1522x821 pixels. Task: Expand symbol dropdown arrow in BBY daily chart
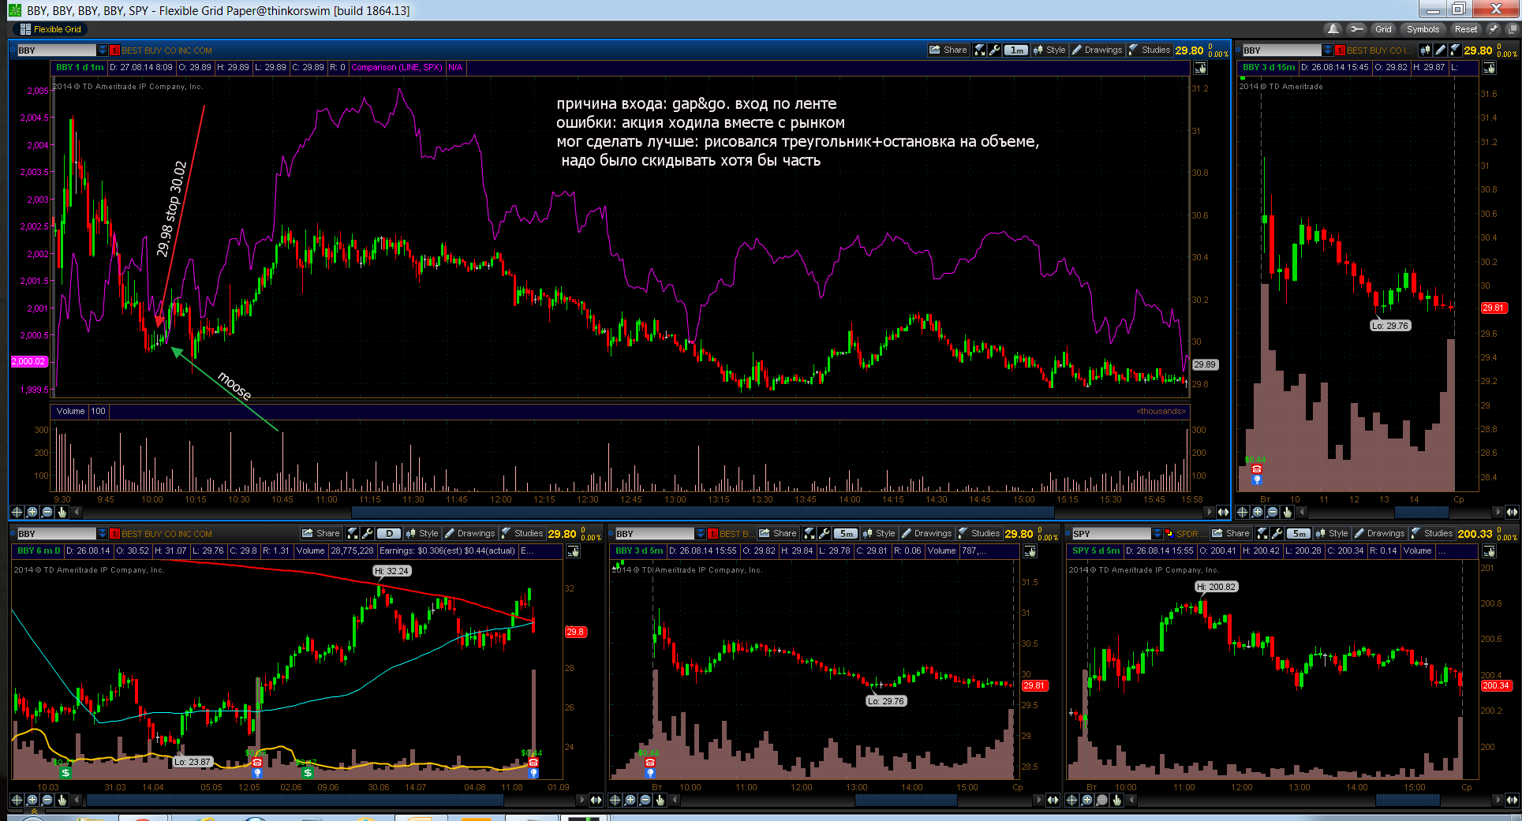(x=102, y=534)
